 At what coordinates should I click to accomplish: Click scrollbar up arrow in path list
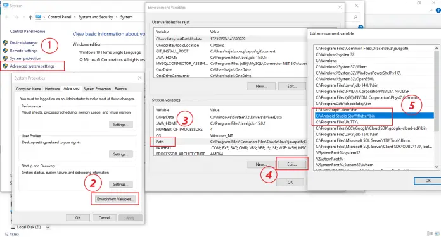(x=437, y=48)
